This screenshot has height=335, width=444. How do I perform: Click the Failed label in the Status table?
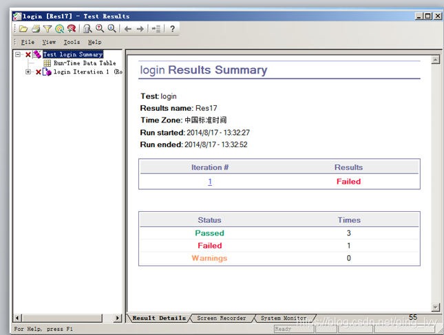(x=209, y=246)
